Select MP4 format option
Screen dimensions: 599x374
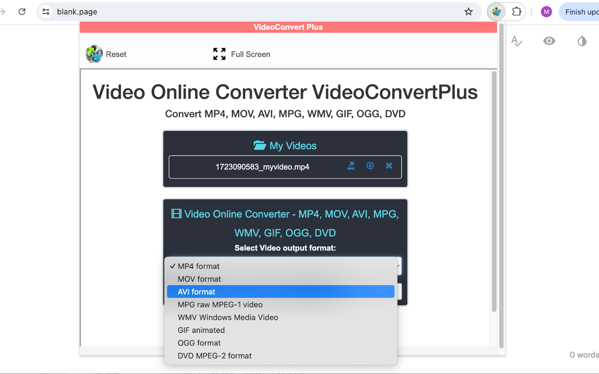coord(281,266)
